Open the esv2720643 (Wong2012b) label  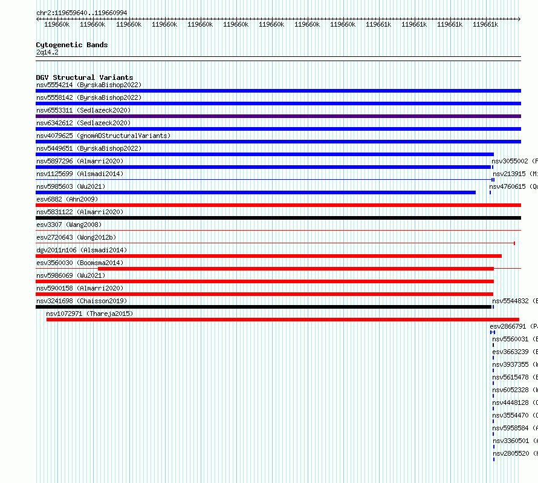76,237
